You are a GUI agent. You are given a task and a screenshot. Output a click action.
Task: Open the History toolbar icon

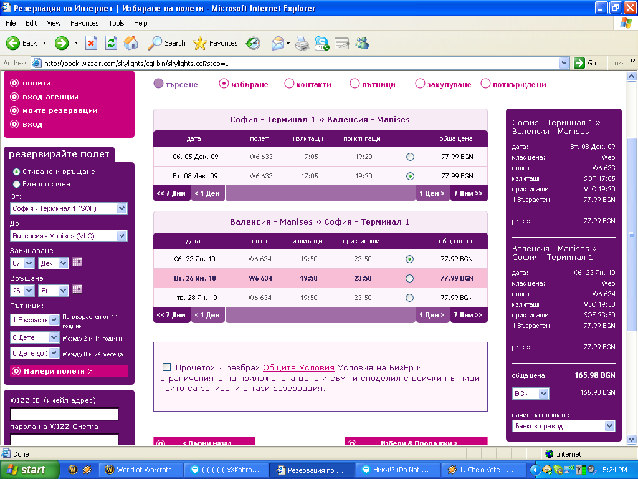pos(253,43)
